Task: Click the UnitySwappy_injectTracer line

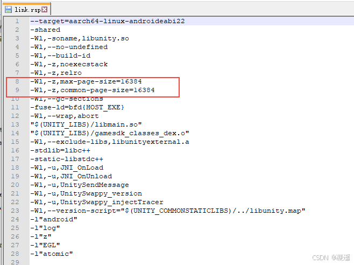Action: [97, 202]
